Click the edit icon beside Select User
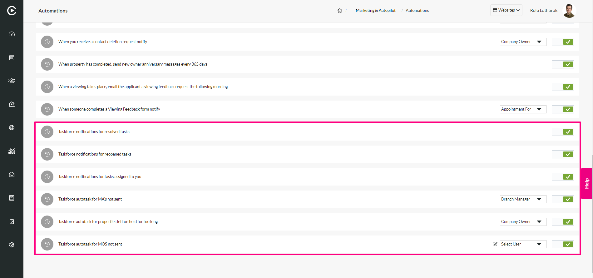 point(495,244)
